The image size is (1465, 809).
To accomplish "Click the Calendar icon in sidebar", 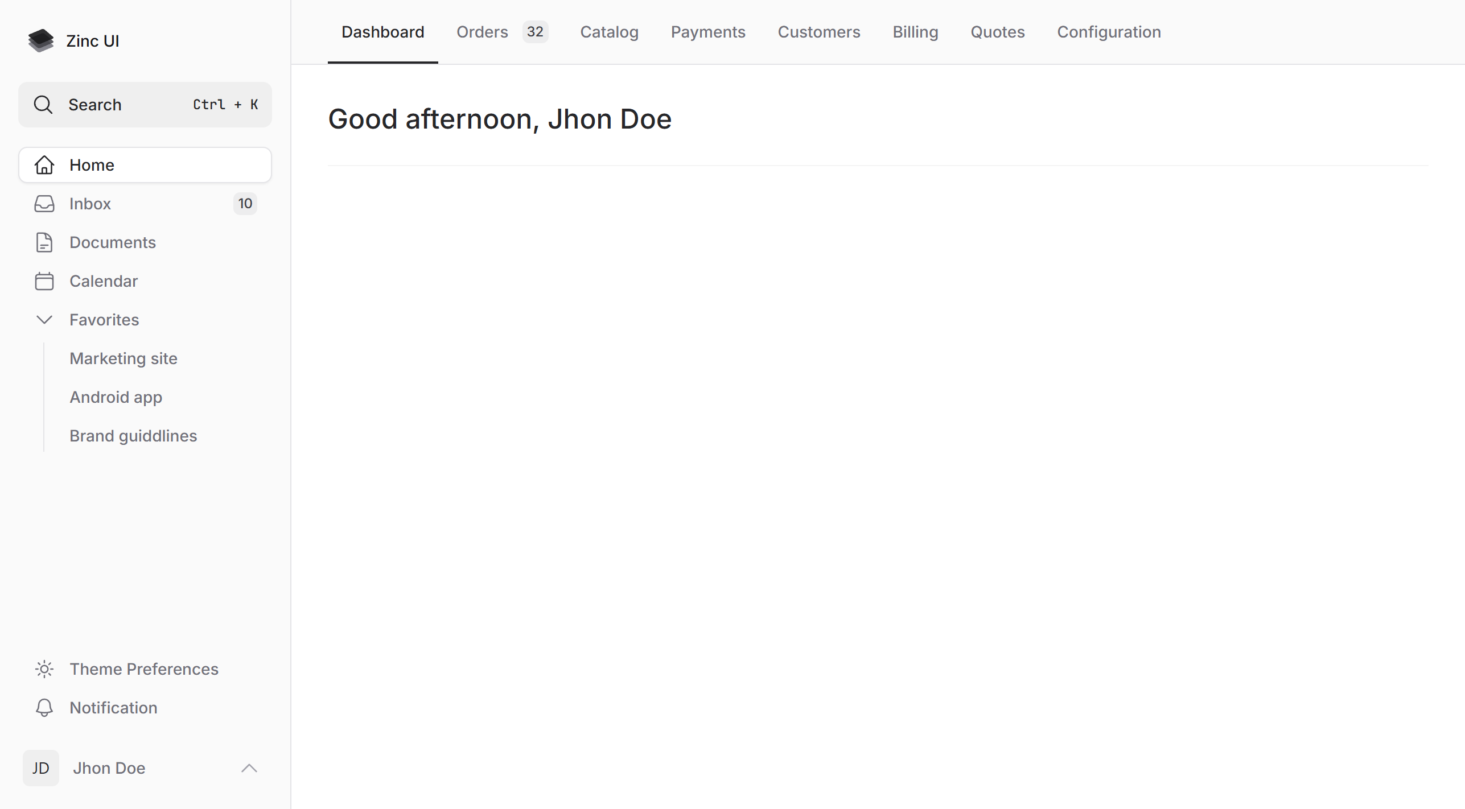I will coord(44,281).
